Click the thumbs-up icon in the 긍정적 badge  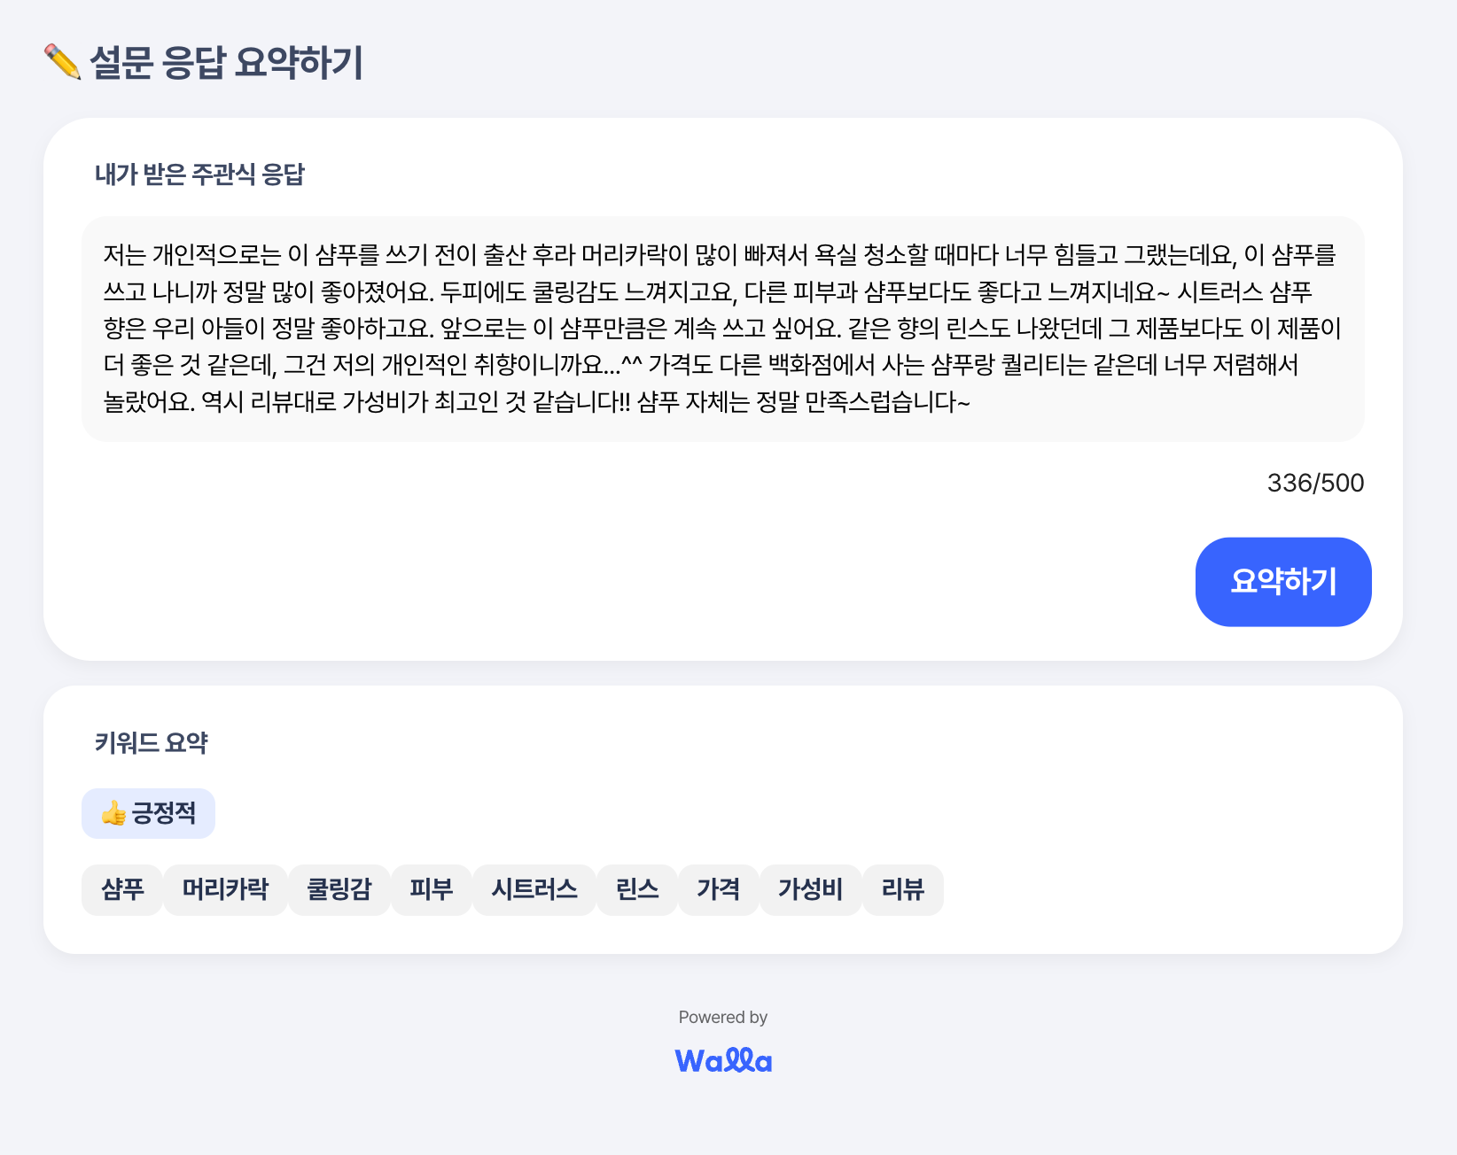point(113,813)
